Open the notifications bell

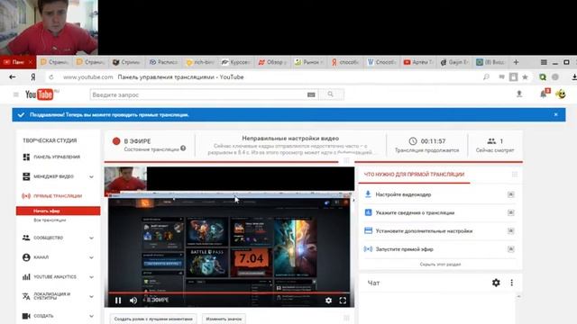pos(544,94)
